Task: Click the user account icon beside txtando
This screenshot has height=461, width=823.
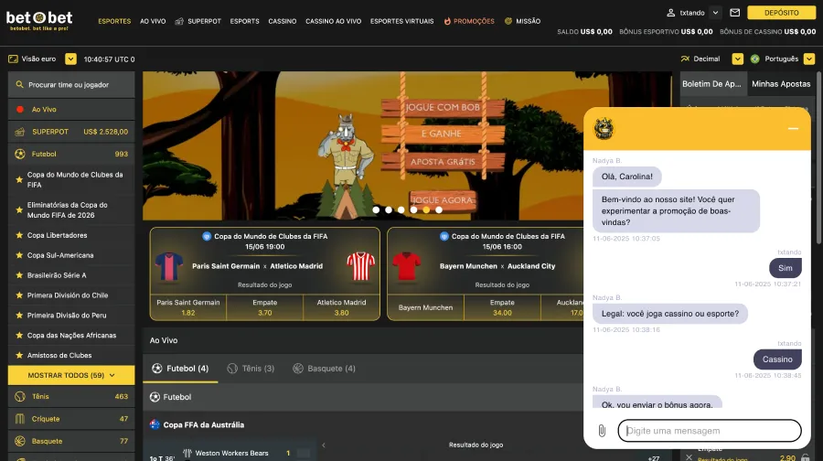Action: click(671, 13)
